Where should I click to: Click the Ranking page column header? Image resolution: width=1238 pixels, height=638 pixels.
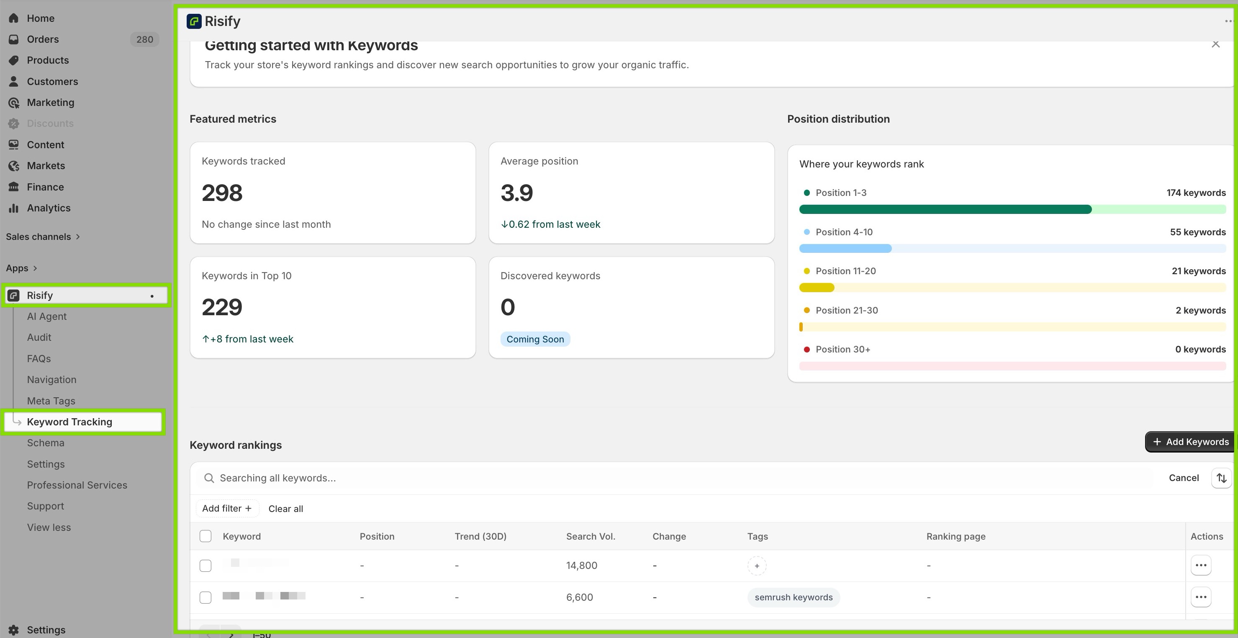click(956, 537)
